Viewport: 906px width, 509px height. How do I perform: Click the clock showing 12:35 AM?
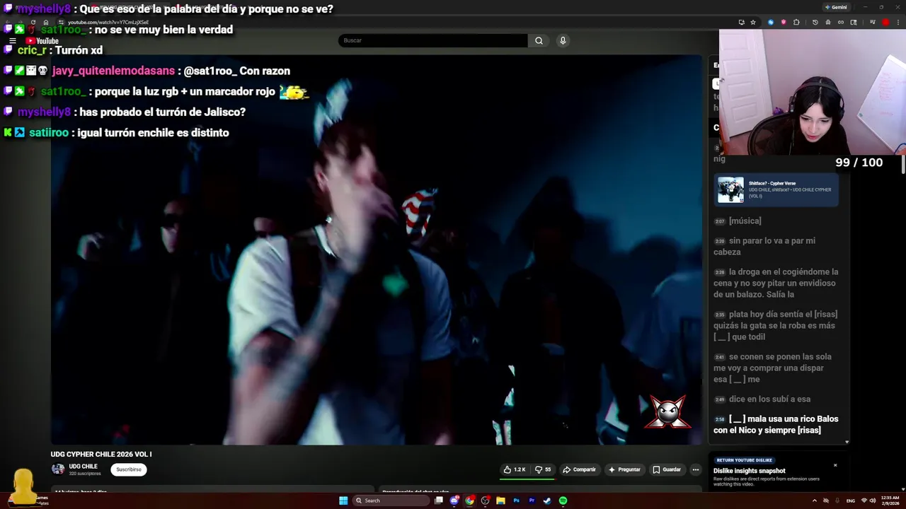click(890, 501)
